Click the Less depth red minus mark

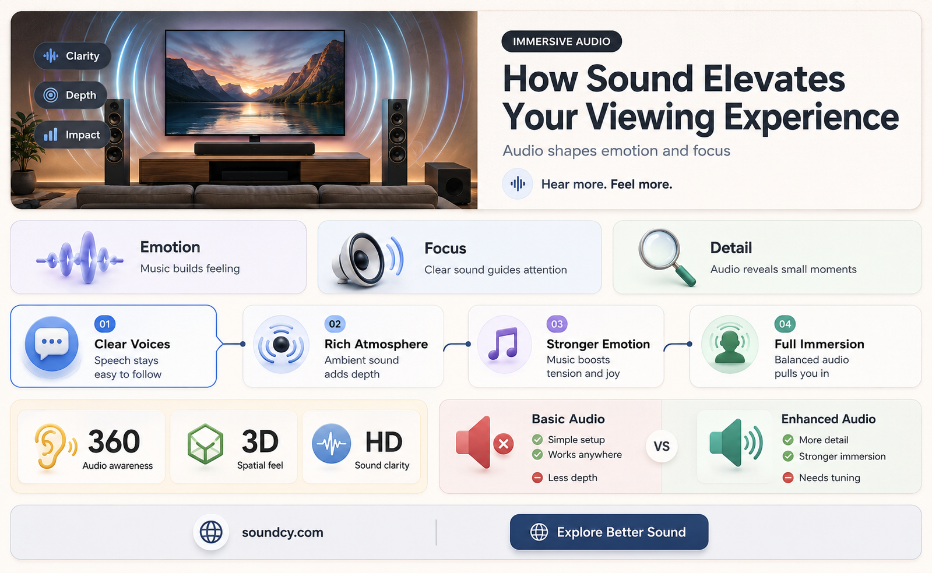click(537, 477)
